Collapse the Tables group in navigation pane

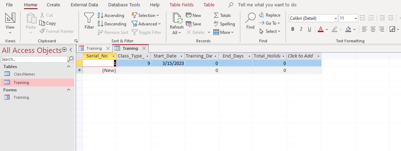click(x=69, y=67)
